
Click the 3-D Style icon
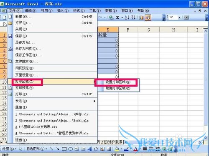(171, 149)
